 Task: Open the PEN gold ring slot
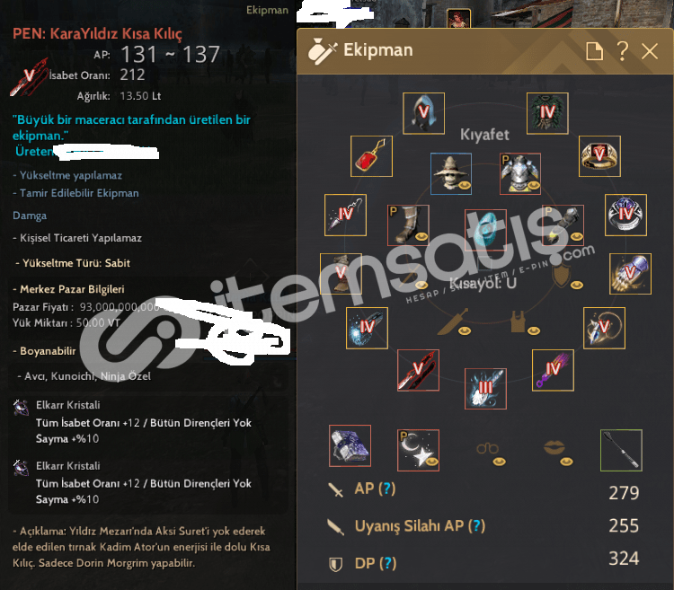pos(599,156)
